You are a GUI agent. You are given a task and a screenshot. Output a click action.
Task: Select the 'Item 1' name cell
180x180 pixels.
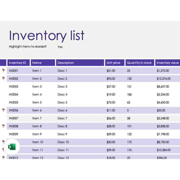click(37, 71)
